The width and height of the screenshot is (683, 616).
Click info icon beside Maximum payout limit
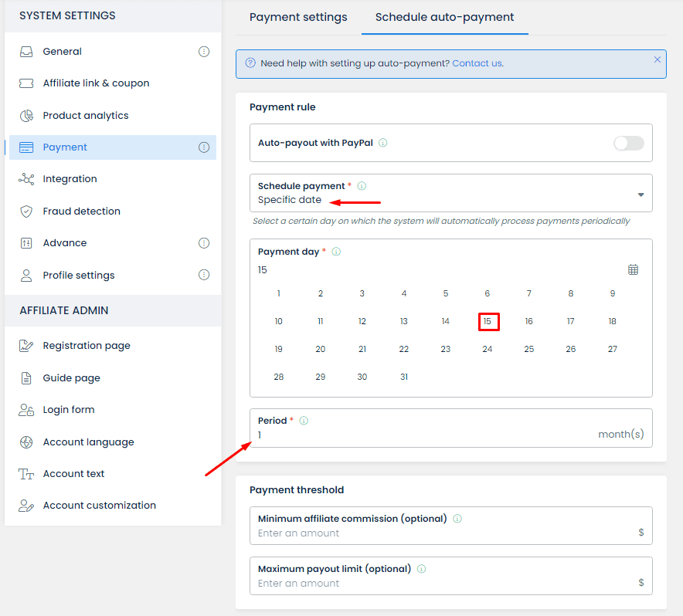(421, 569)
